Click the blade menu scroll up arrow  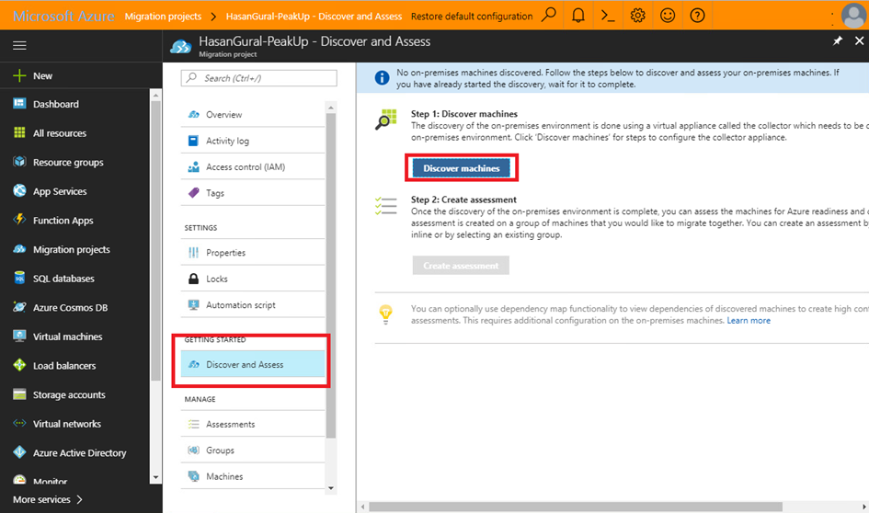(331, 108)
